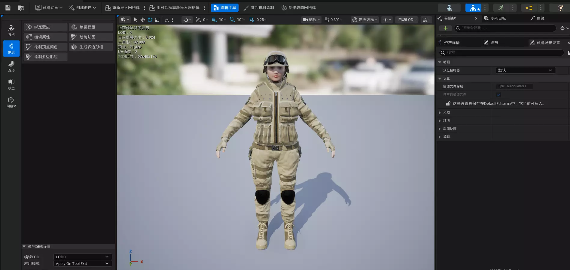This screenshot has height=270, width=570.
Task: Activate the 编辑属性 tool
Action: (45, 37)
